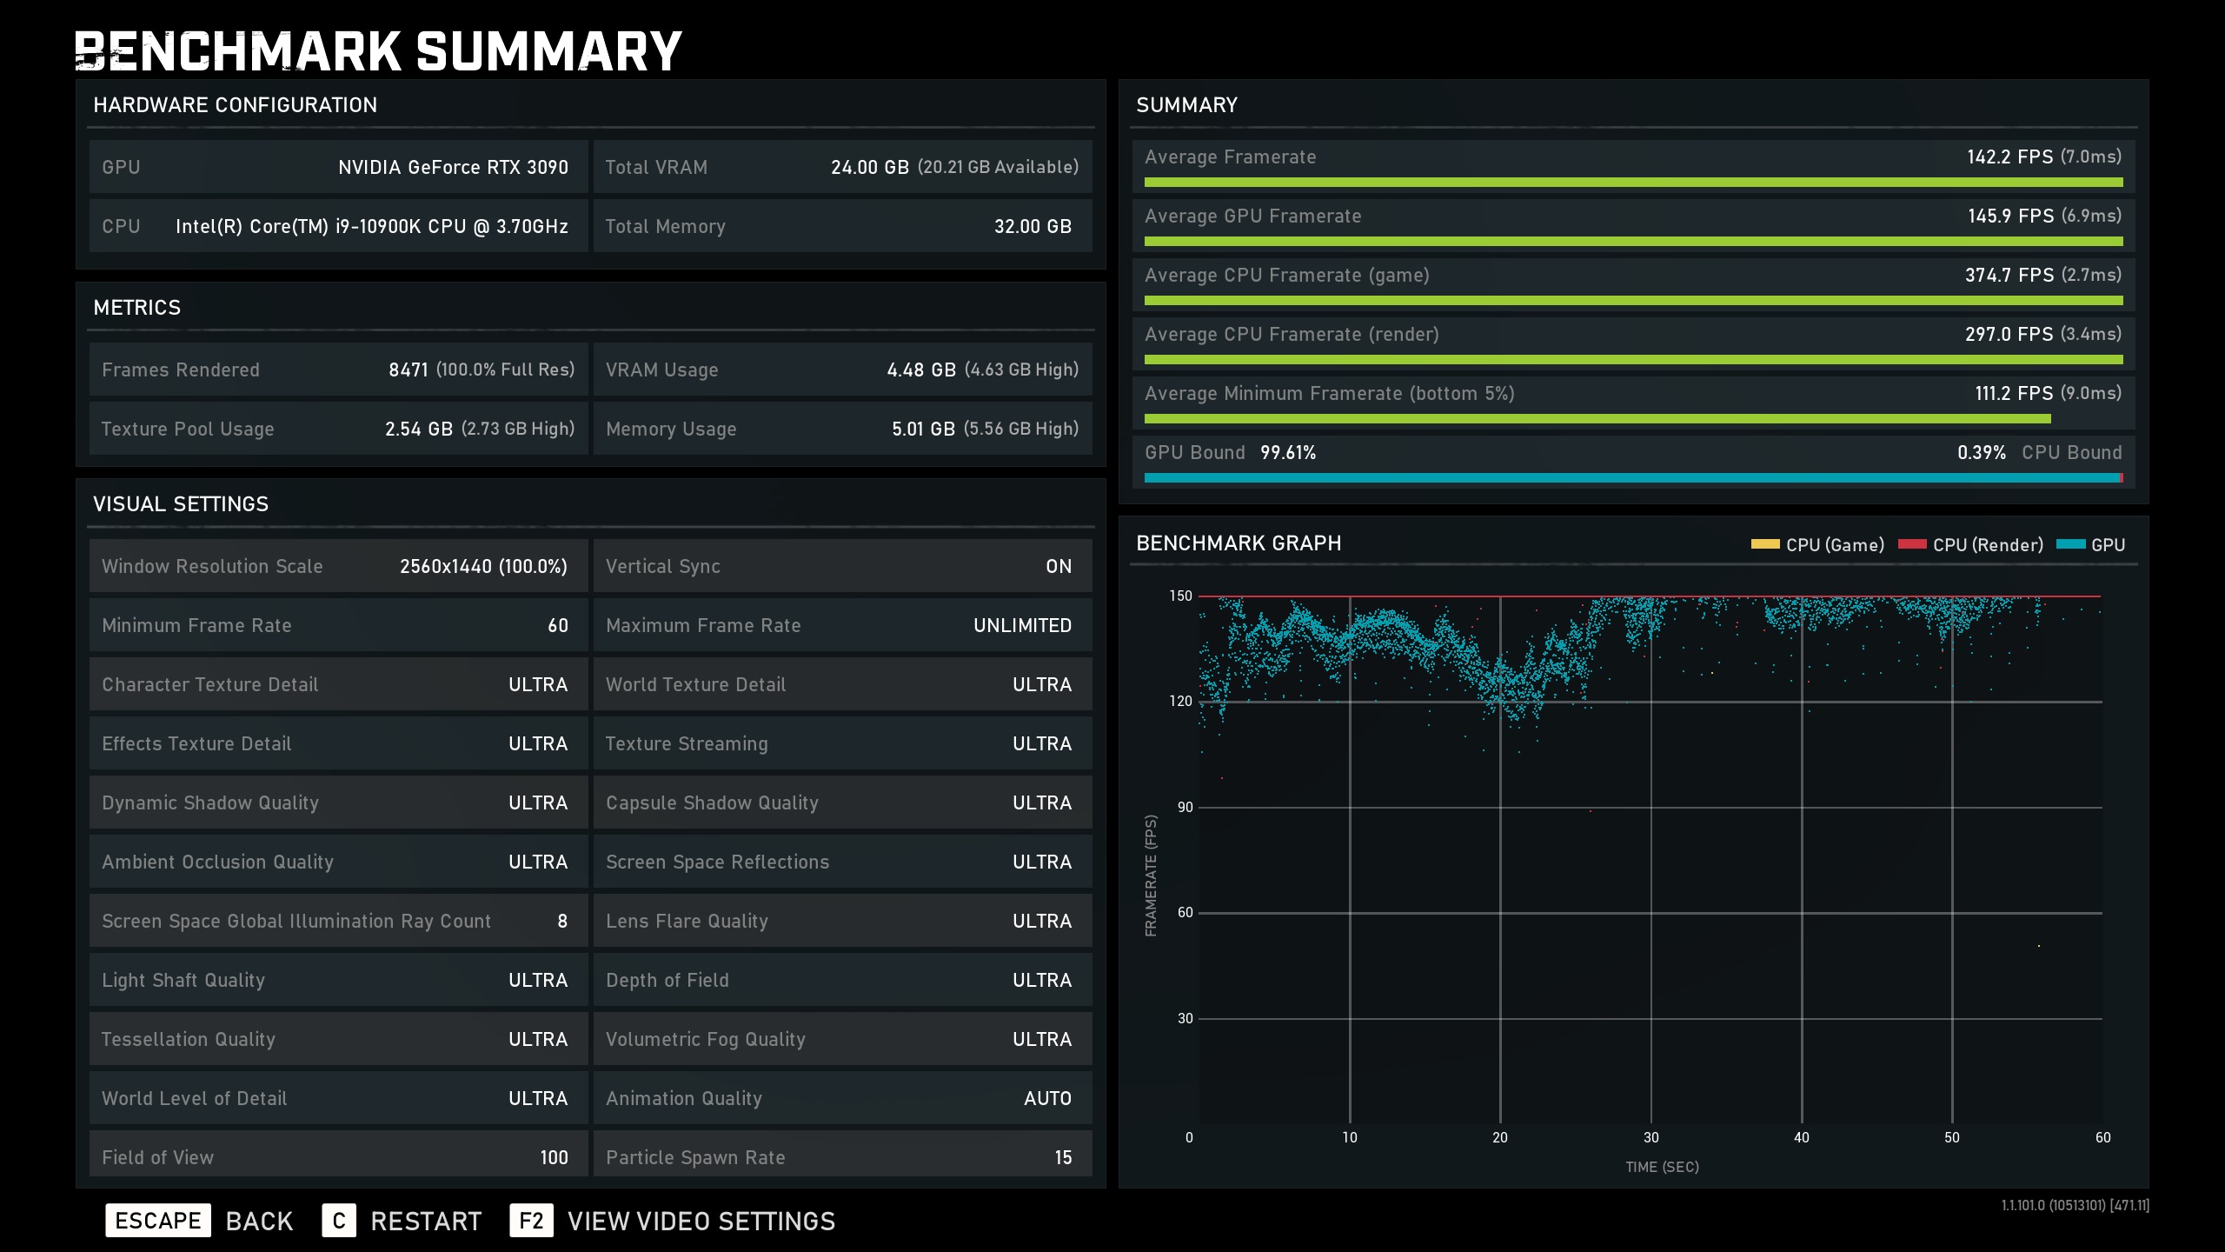Click the teal GPU legend swatch
The image size is (2225, 1252).
(2071, 544)
